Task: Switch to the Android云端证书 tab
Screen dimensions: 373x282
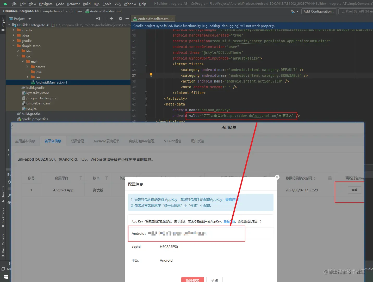Action: click(x=106, y=141)
